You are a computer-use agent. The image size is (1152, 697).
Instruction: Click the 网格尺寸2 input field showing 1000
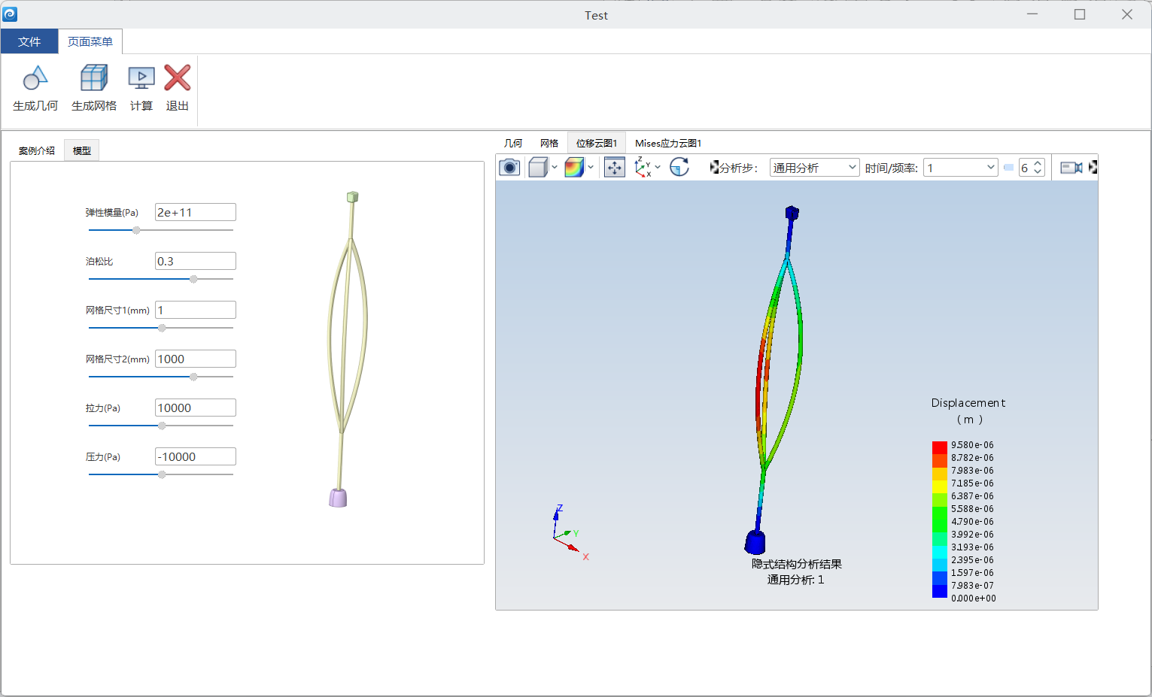pos(196,359)
